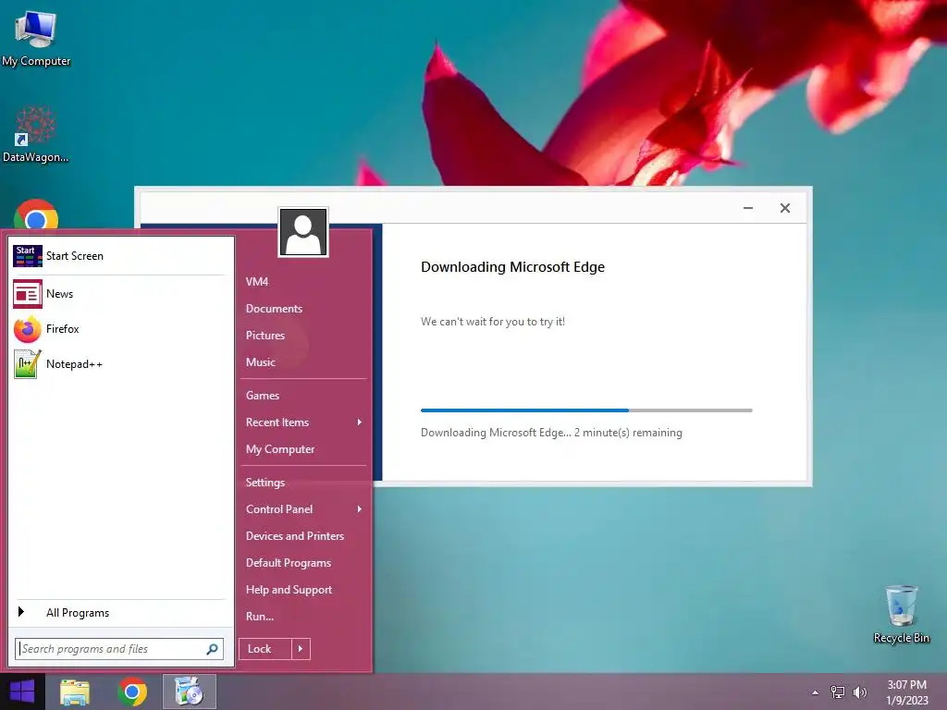Image resolution: width=947 pixels, height=710 pixels.
Task: Open shutdown options arrow beside Lock
Action: click(301, 649)
